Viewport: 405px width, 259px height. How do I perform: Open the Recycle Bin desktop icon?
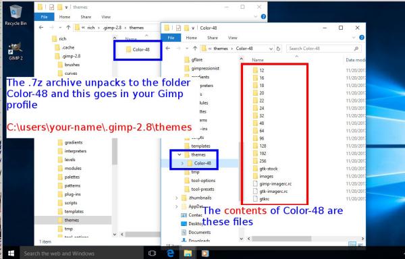pos(16,15)
